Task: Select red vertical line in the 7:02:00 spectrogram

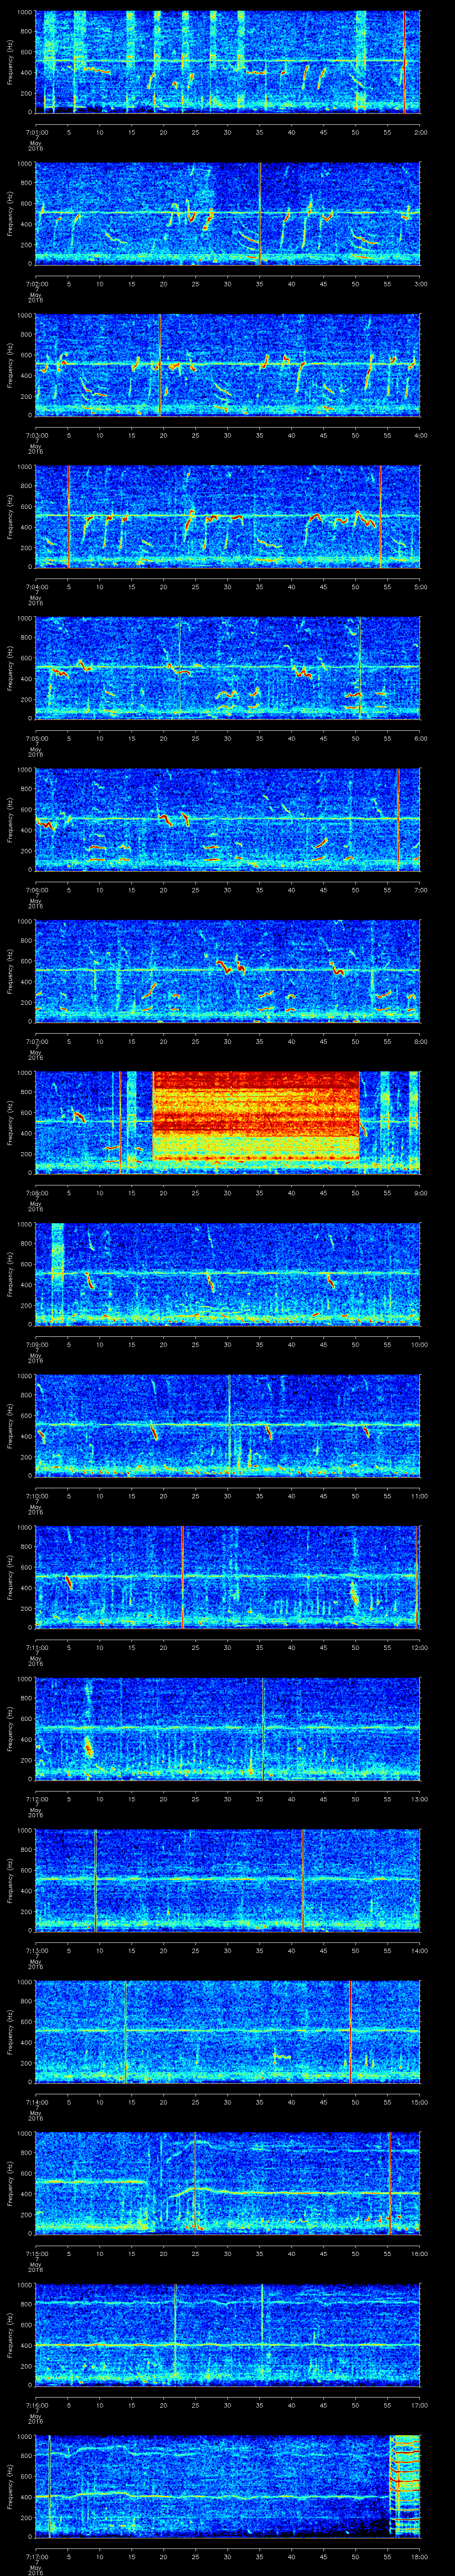Action: (259, 213)
